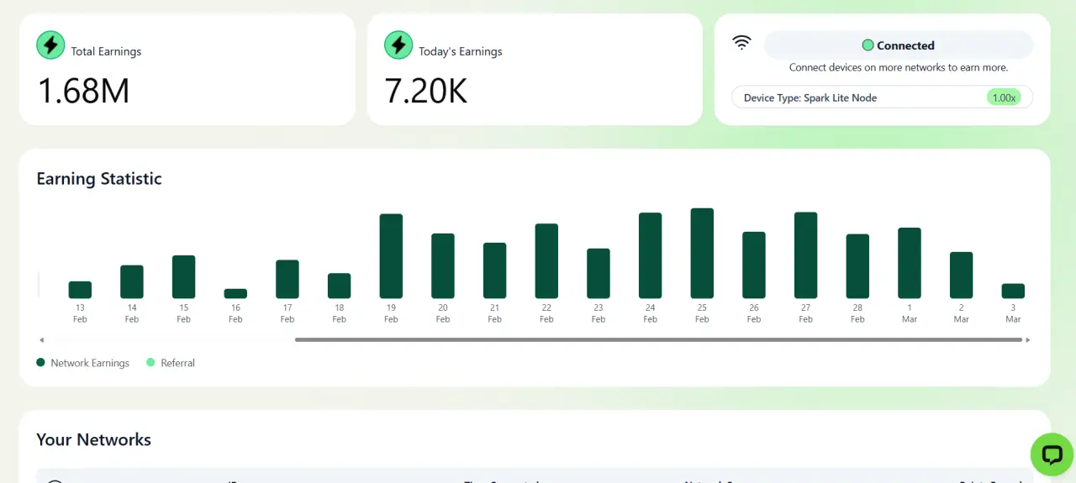Image resolution: width=1076 pixels, height=483 pixels.
Task: Click the chart scrollbar left arrow
Action: pos(41,340)
